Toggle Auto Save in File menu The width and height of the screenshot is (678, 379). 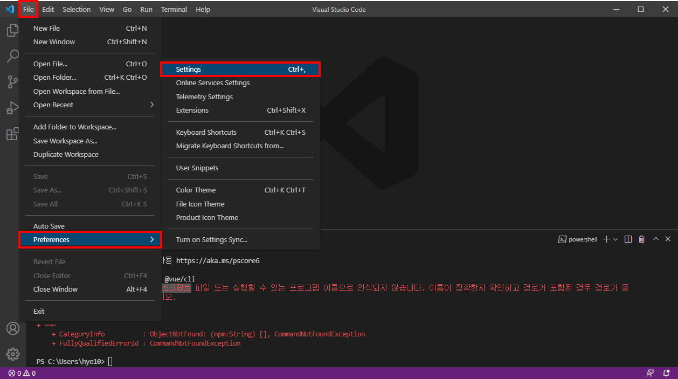90,226
